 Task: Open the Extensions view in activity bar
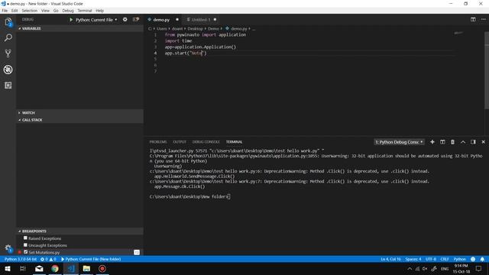point(8,85)
